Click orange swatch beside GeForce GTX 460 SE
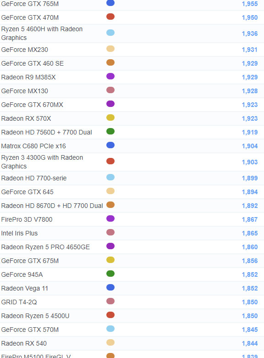Screen dimensions: 264x358 click(x=110, y=62)
